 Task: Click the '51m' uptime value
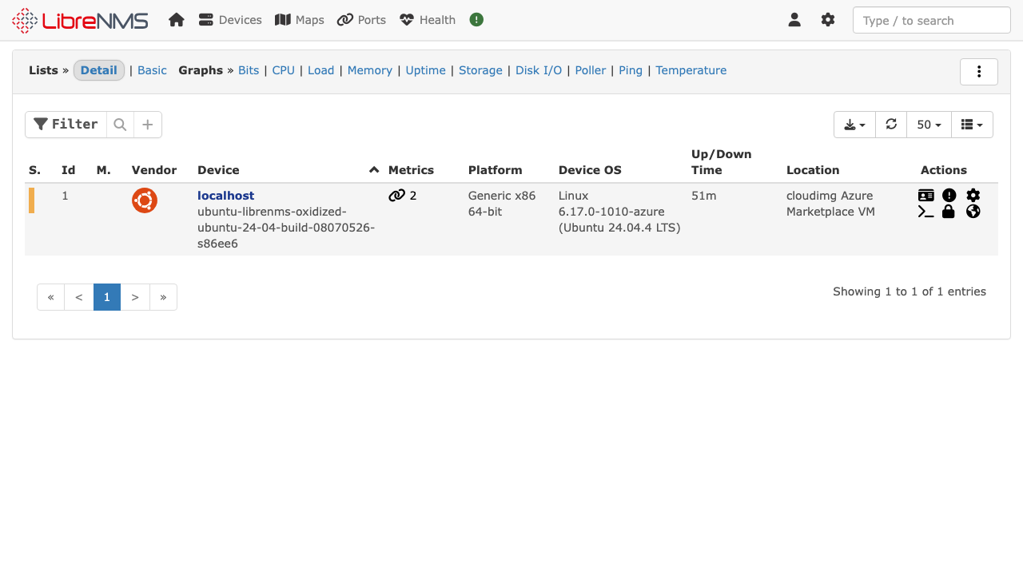click(x=704, y=196)
